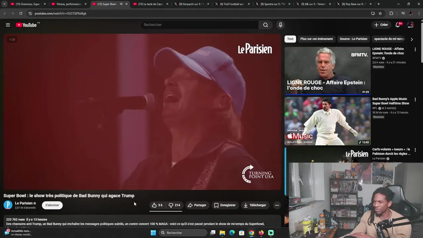Open LIGNE ROUGE - Affaire Epstein title
This screenshot has height=238, width=423.
pyautogui.click(x=388, y=51)
